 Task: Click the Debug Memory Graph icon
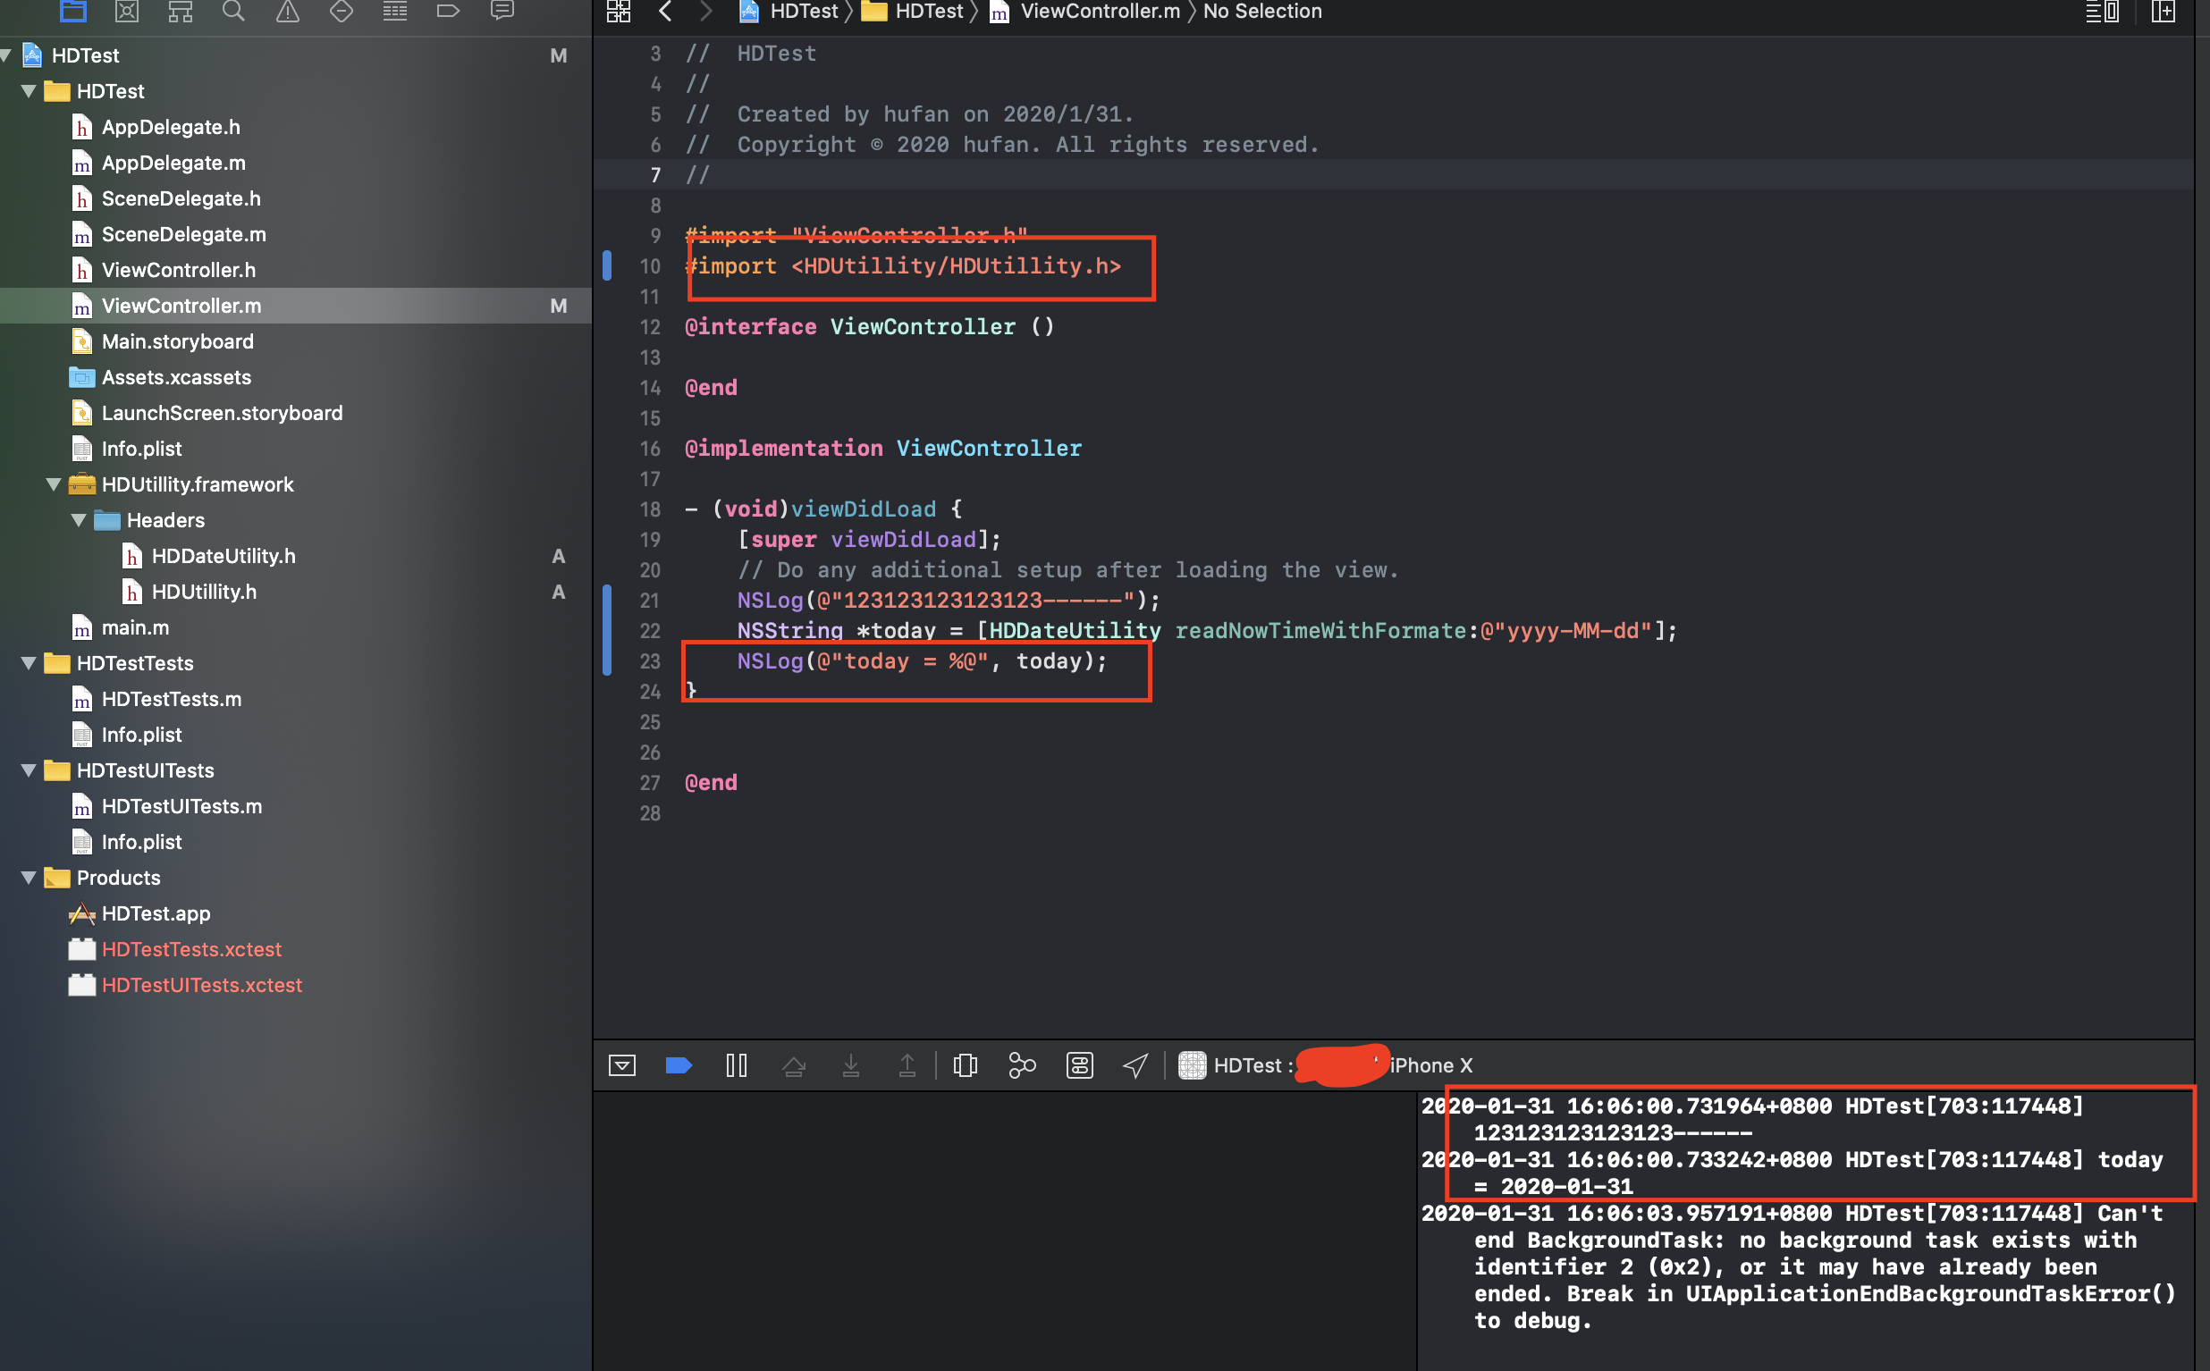[1022, 1065]
